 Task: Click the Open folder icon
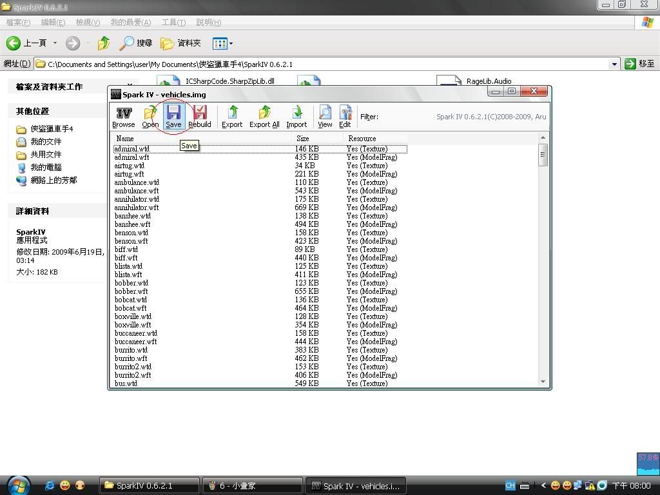pyautogui.click(x=150, y=116)
